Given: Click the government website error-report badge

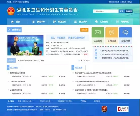Looking at the screenshot, I should coord(123,109).
